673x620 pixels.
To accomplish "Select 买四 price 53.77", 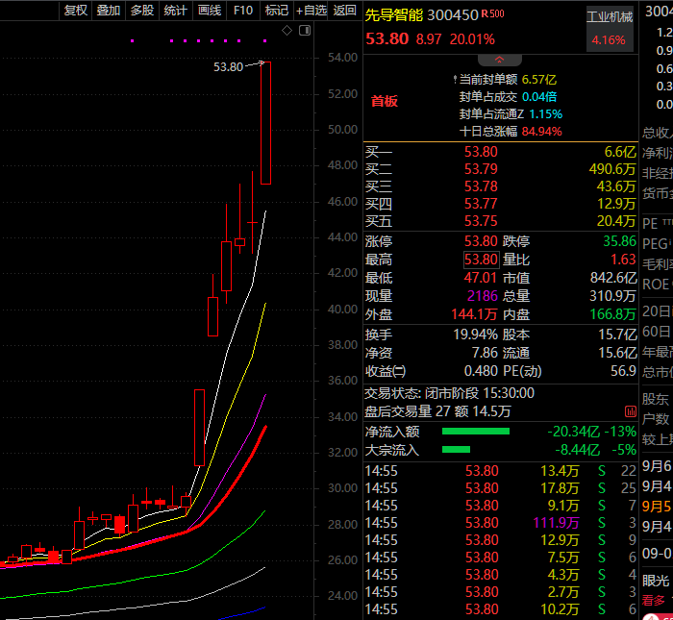I will coord(481,204).
